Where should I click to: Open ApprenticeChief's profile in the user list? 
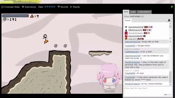pos(136,27)
